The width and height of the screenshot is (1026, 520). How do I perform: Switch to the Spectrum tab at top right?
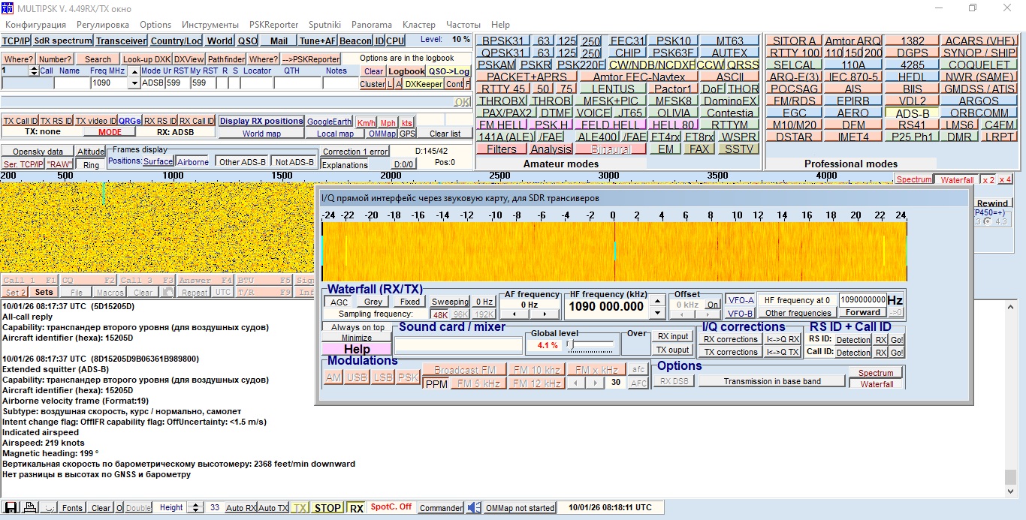[x=913, y=179]
